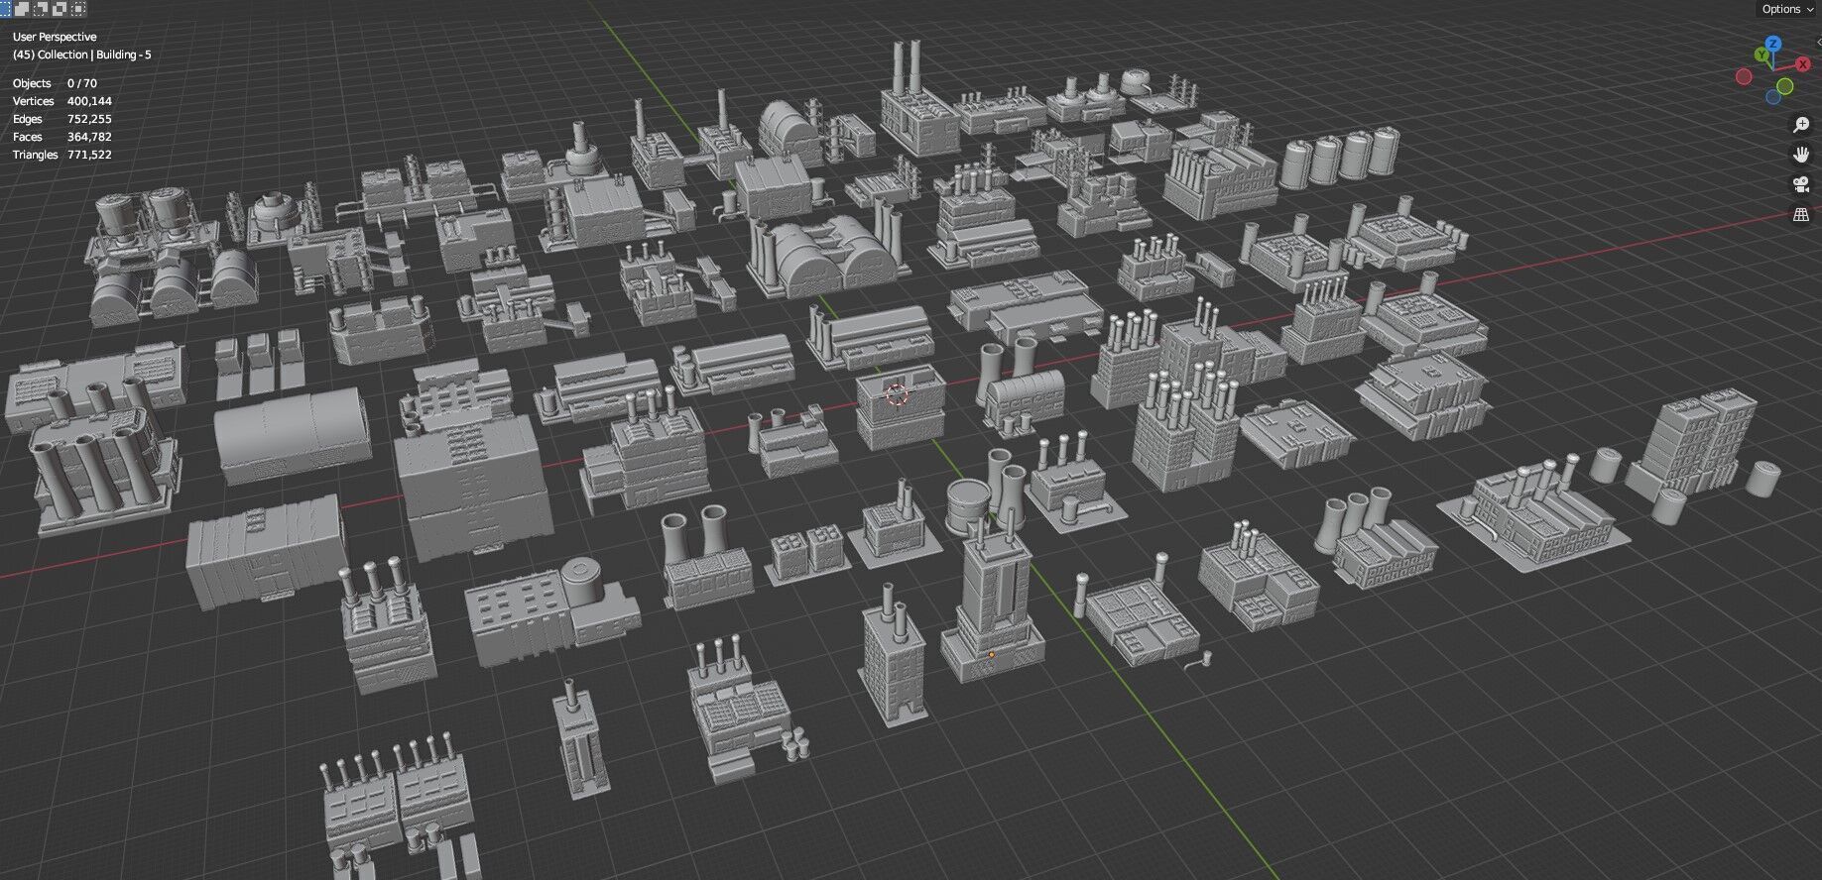
Task: Click the negative Y axis gizmo circle
Action: coord(1785,86)
